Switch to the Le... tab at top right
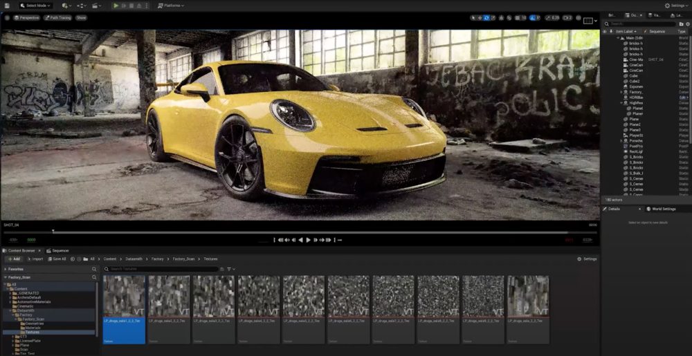This screenshot has height=356, width=692. point(677,15)
